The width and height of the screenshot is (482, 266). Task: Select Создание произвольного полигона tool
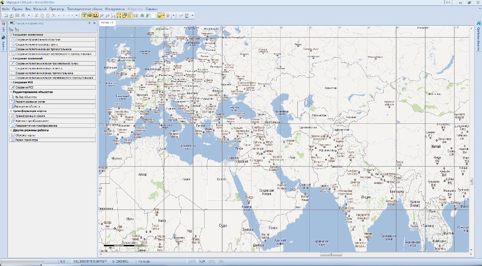coord(52,39)
